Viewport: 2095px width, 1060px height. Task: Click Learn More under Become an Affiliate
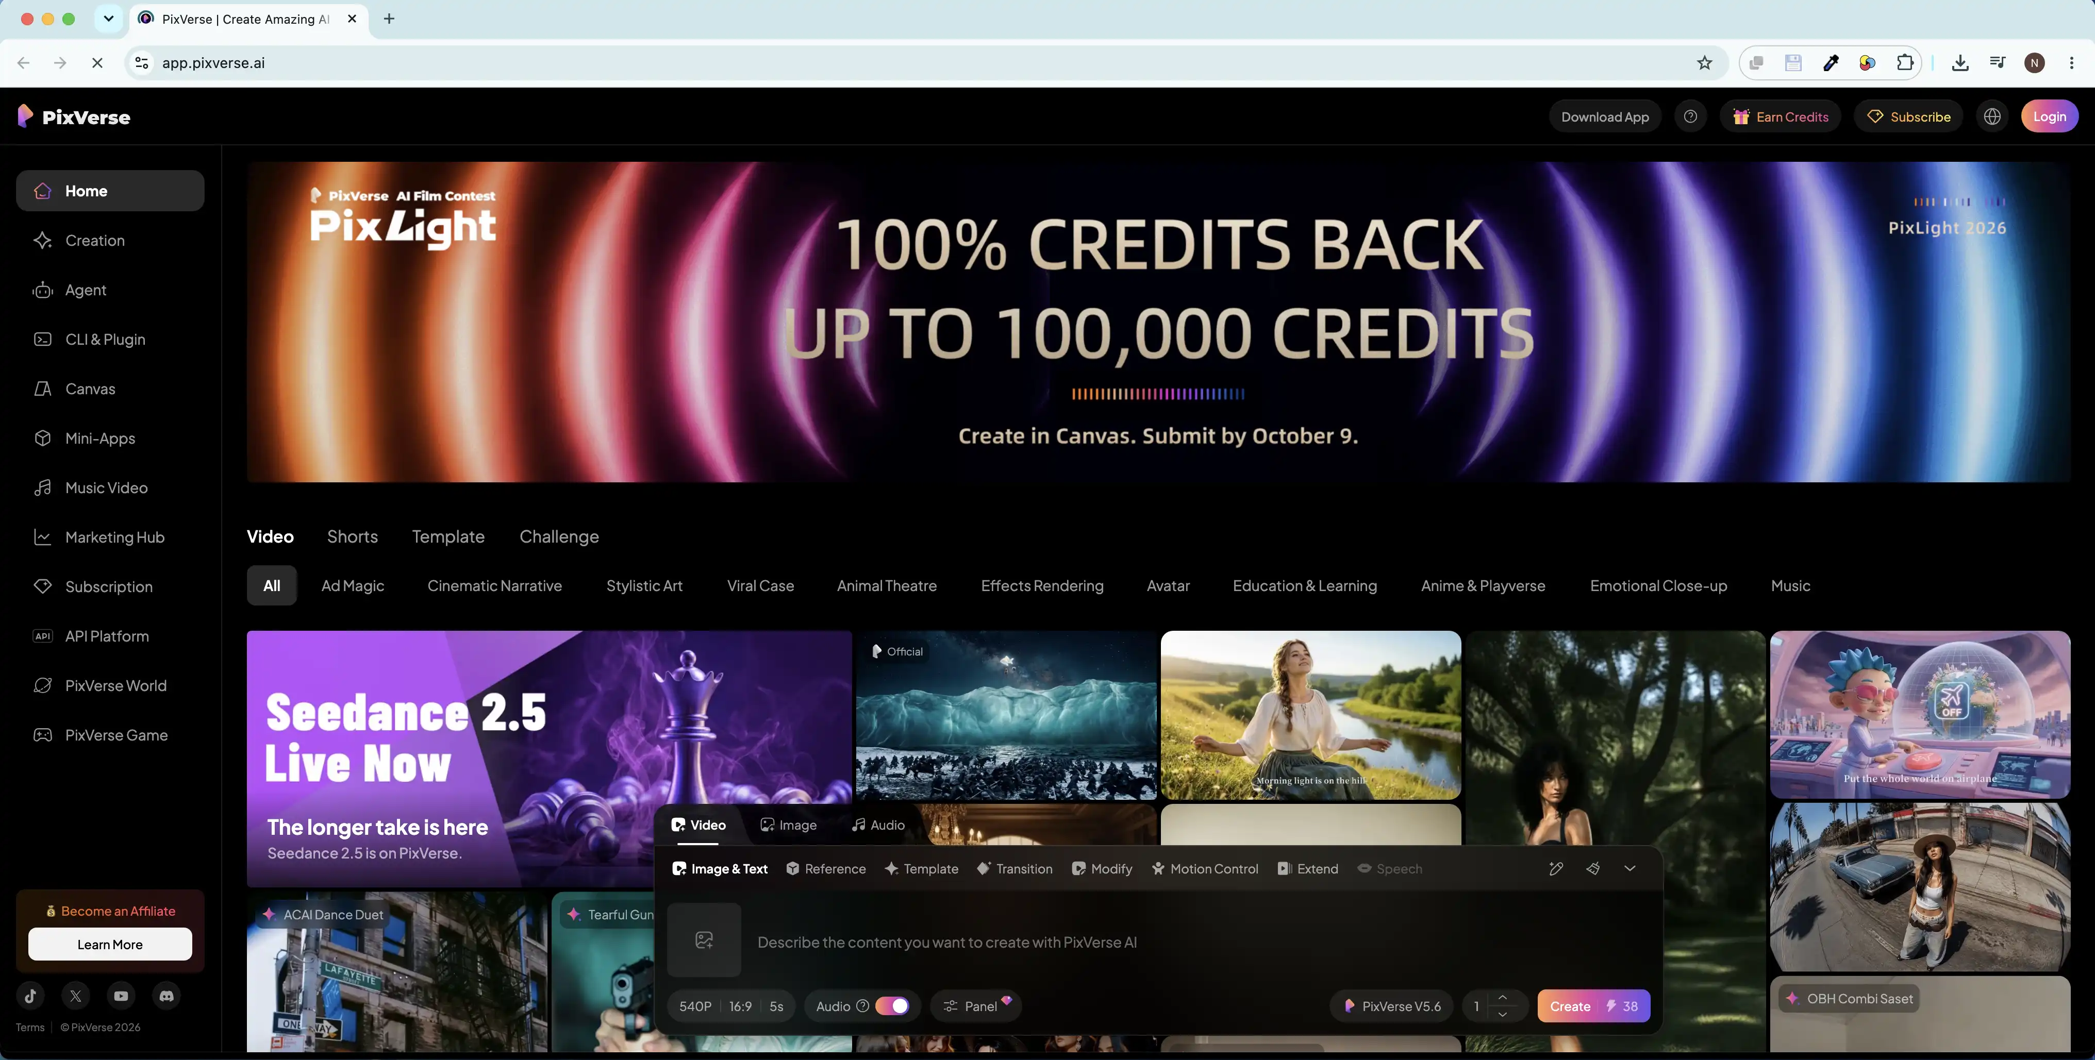[x=110, y=944]
